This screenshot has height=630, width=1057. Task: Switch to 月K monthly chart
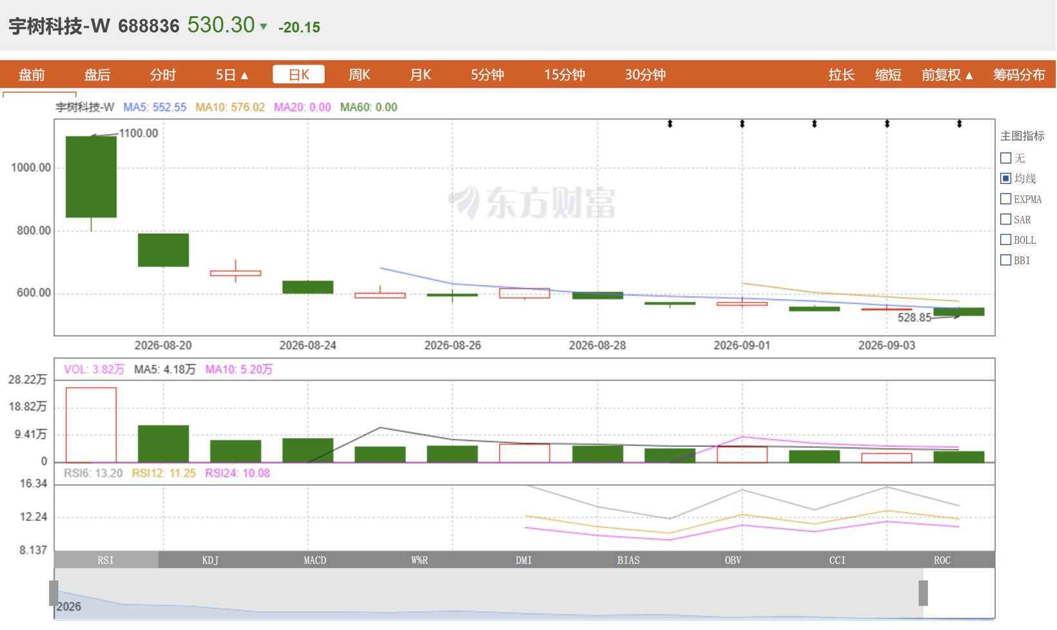[420, 75]
